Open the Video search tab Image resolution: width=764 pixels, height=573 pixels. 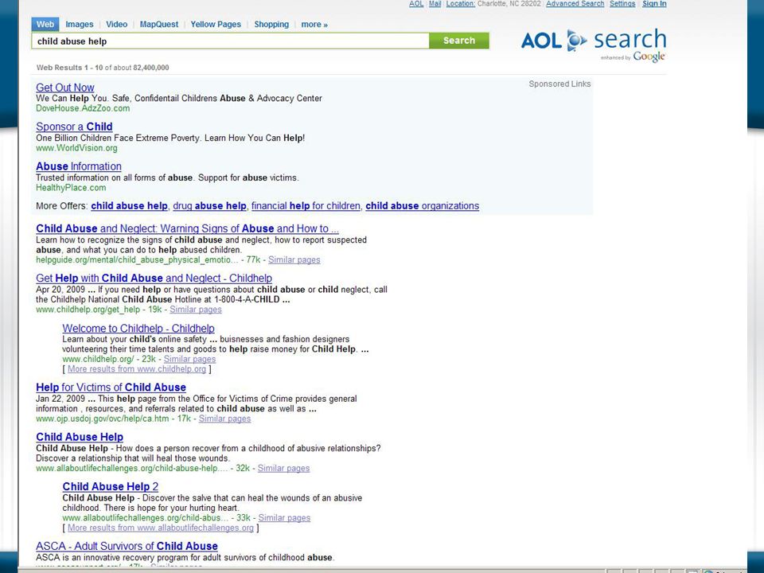(x=116, y=25)
